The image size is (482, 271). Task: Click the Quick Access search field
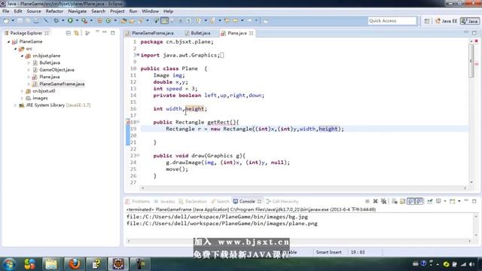pyautogui.click(x=392, y=20)
